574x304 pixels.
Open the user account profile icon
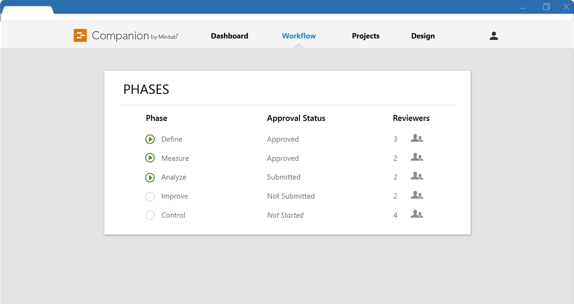click(x=494, y=36)
